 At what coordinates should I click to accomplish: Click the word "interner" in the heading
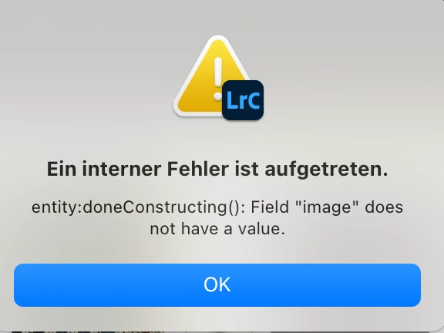pyautogui.click(x=122, y=169)
